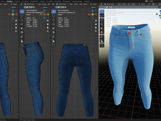Screen dimensions: 161x121
Task: Activate Transform tool in Right Orthographic viewport
Action: pos(22,32)
